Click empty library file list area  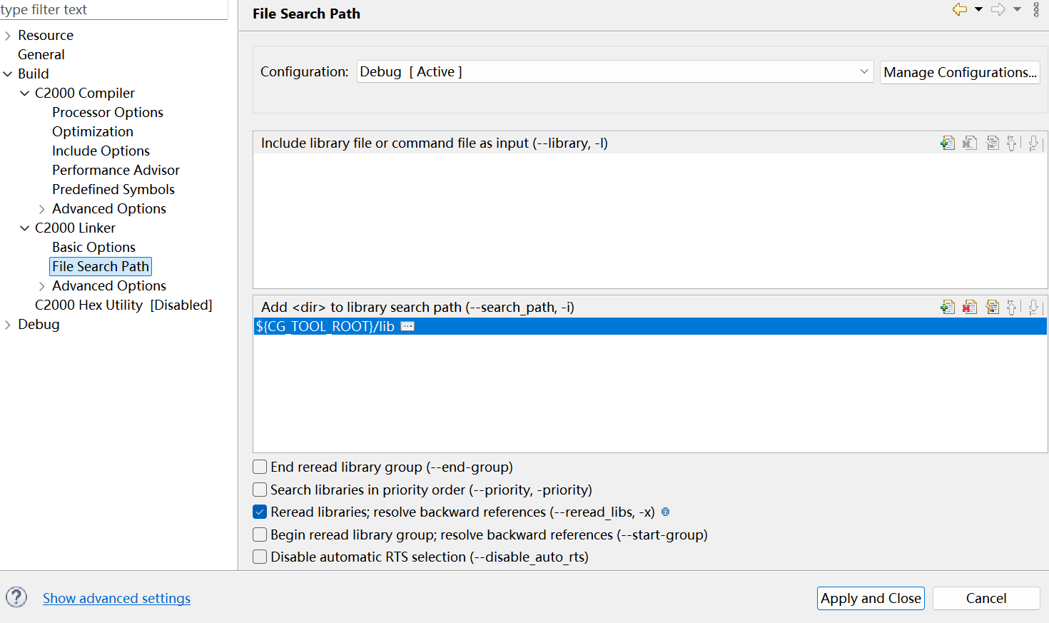[650, 221]
